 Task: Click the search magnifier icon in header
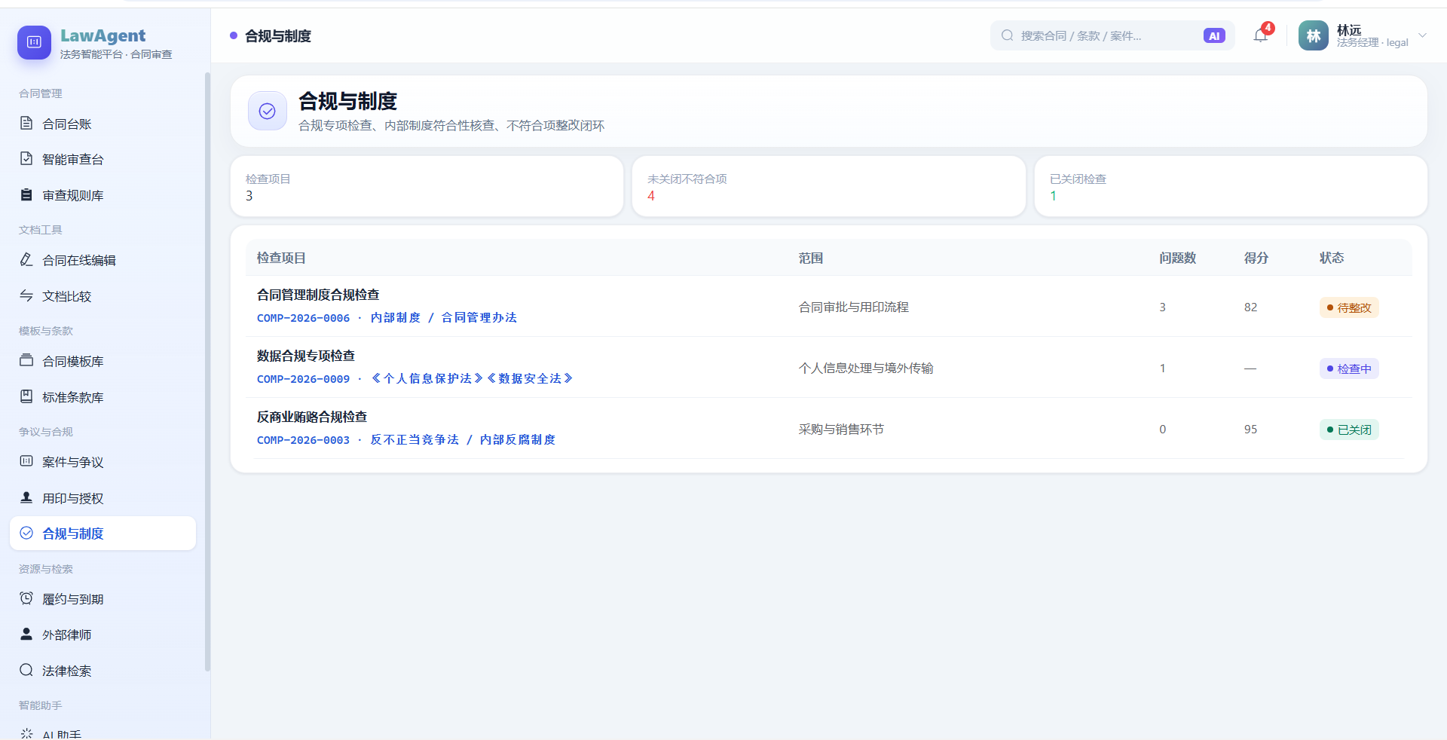pos(1007,35)
